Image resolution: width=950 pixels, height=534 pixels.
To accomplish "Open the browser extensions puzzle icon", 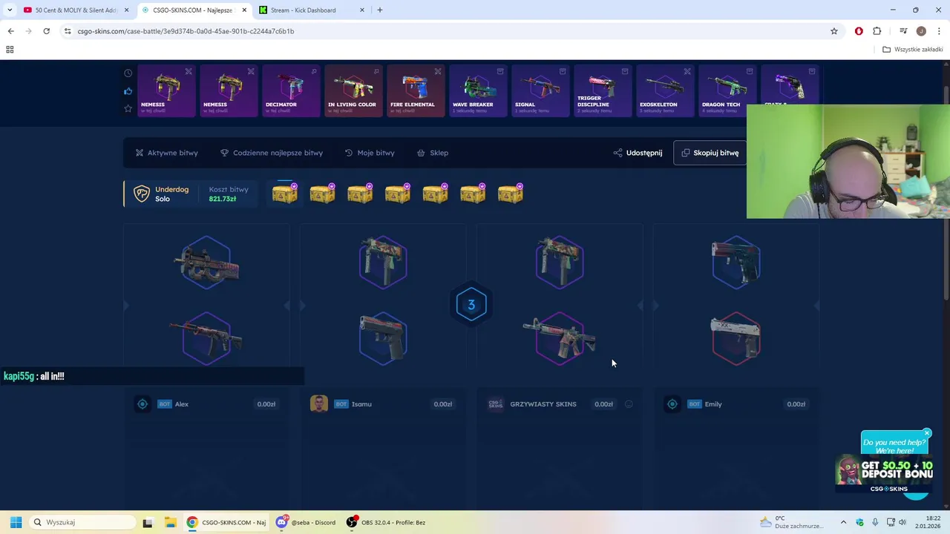I will pos(877,31).
